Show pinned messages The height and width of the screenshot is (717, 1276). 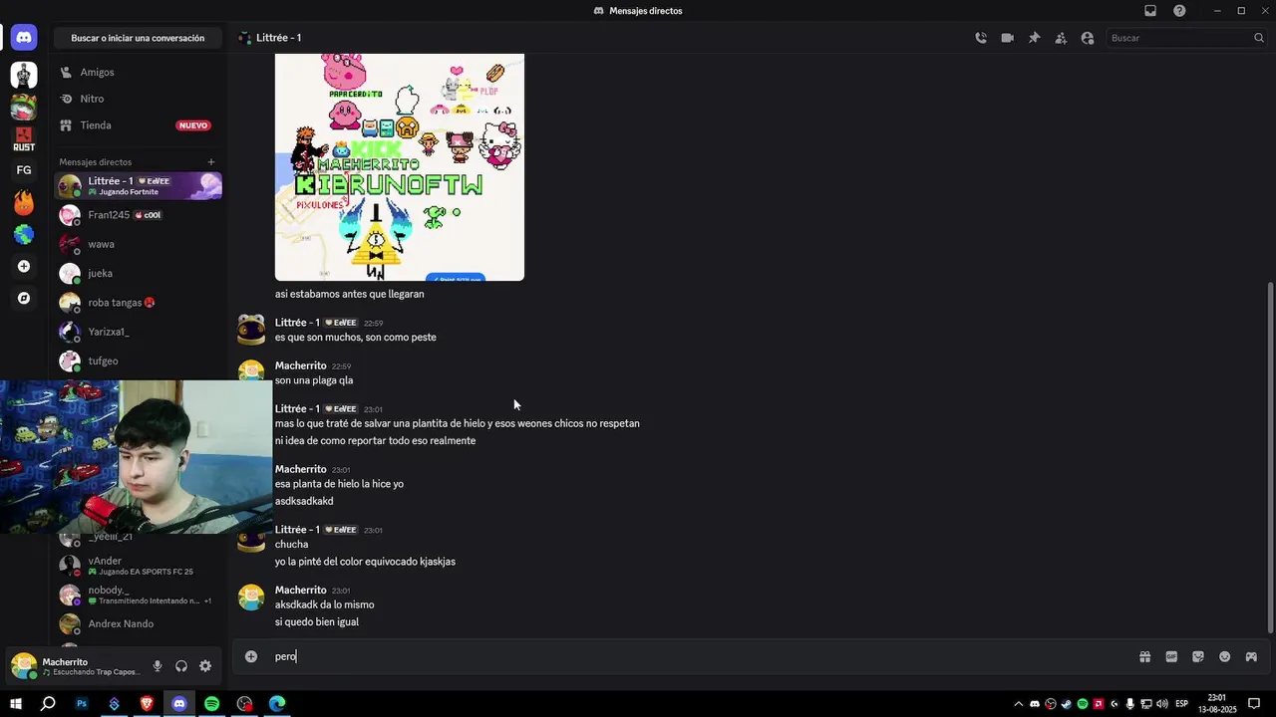click(1034, 38)
